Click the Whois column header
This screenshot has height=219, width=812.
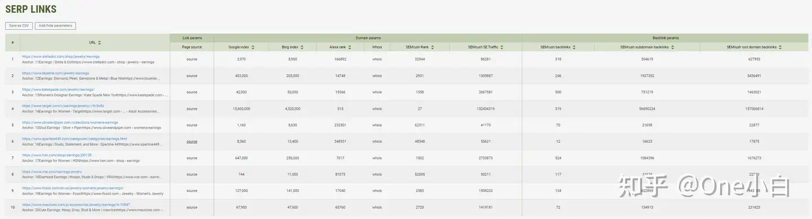tap(377, 47)
